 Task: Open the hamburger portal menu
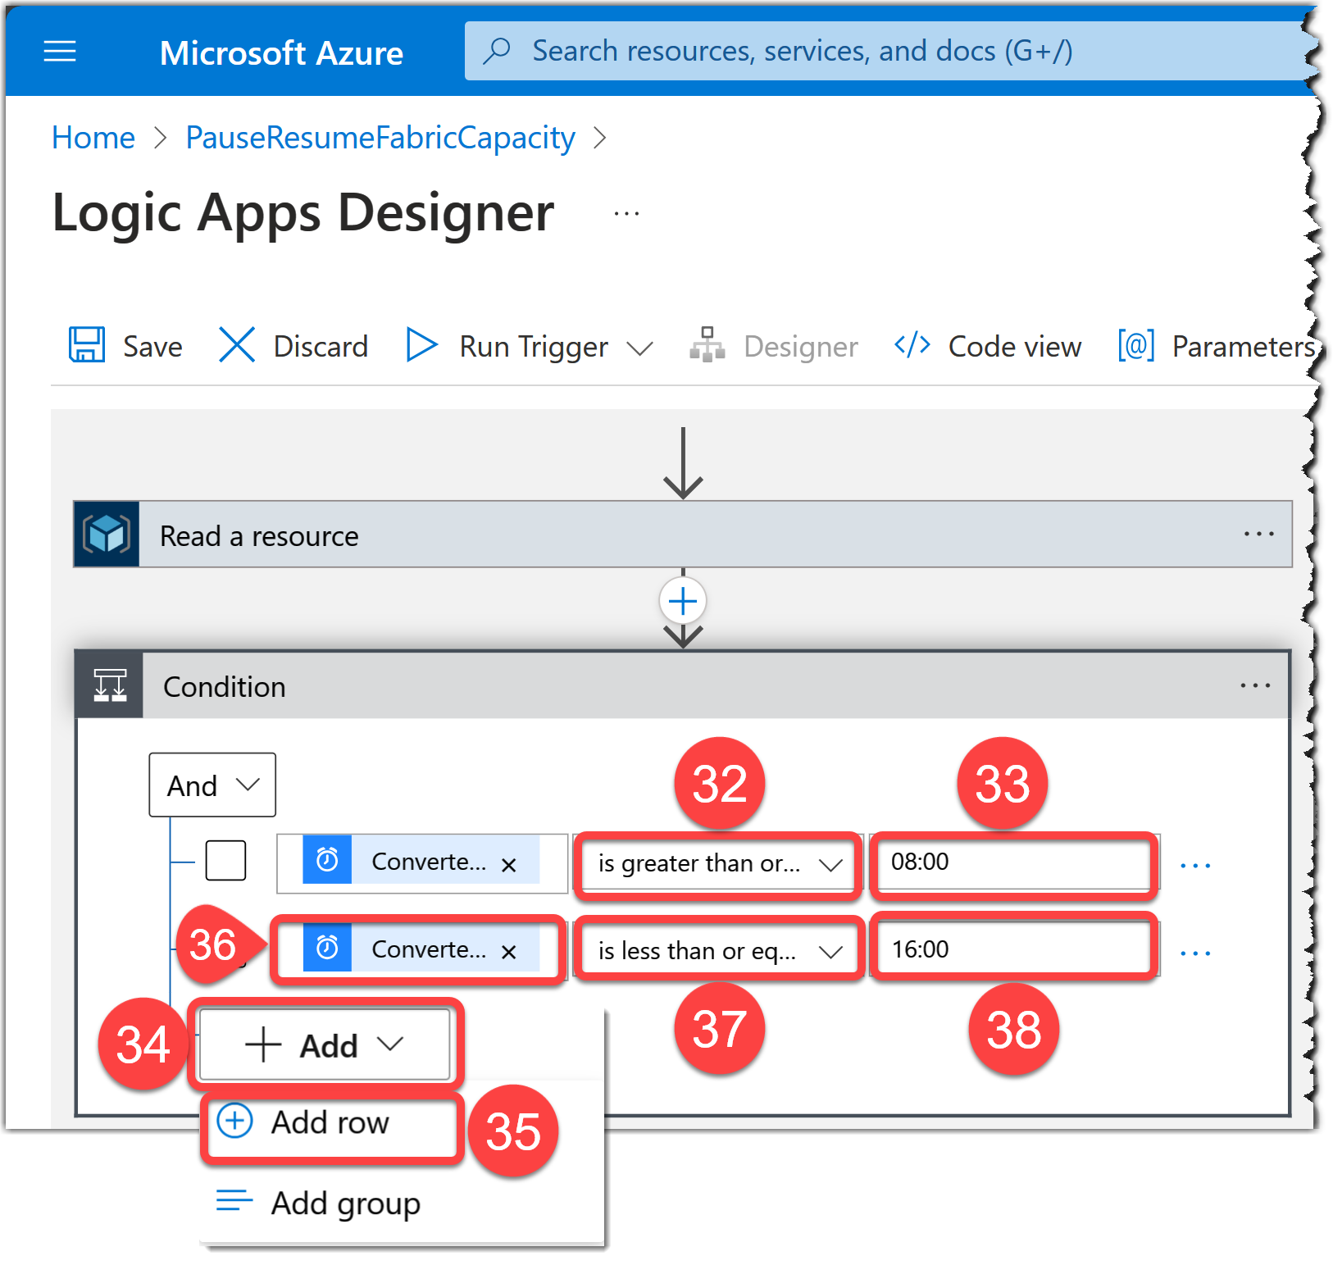[60, 52]
